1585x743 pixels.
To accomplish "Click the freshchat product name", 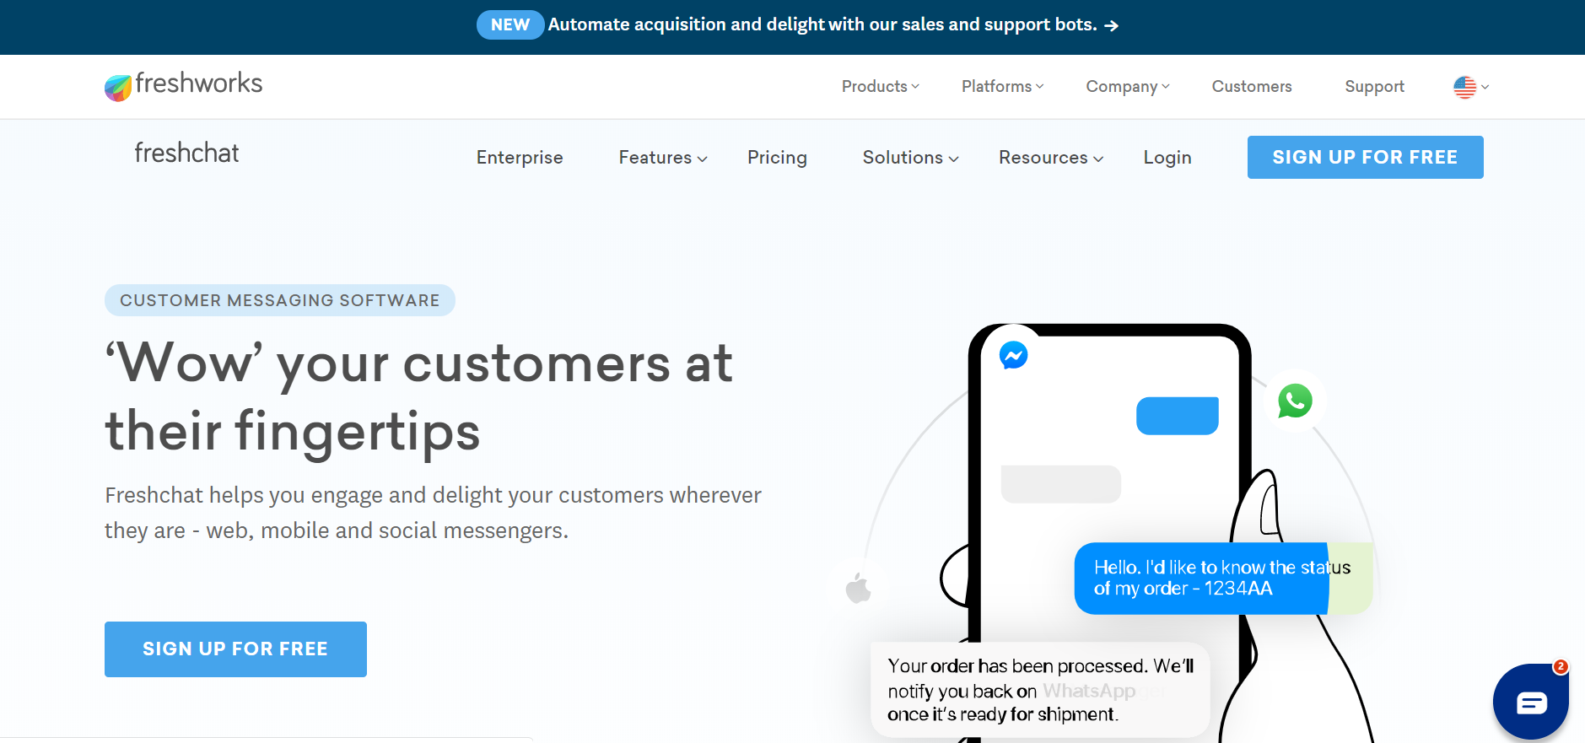I will pyautogui.click(x=186, y=153).
